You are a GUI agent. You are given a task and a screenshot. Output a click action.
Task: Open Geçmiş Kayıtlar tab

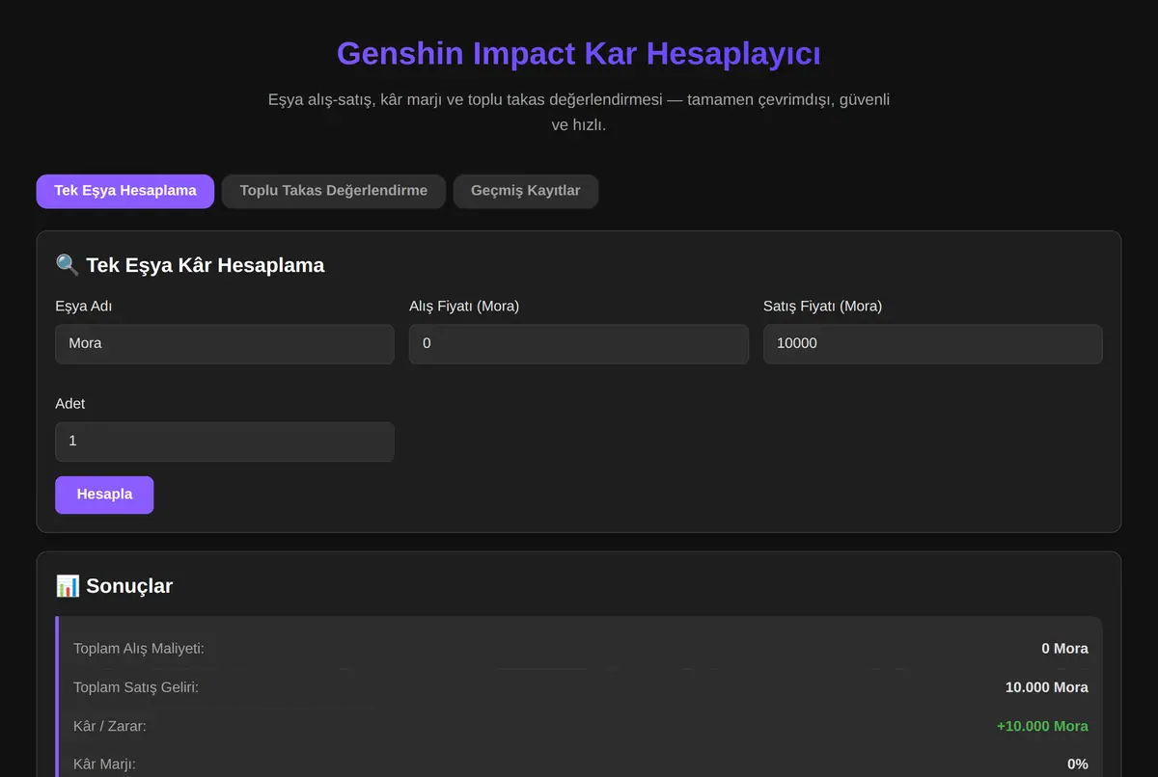pos(525,191)
